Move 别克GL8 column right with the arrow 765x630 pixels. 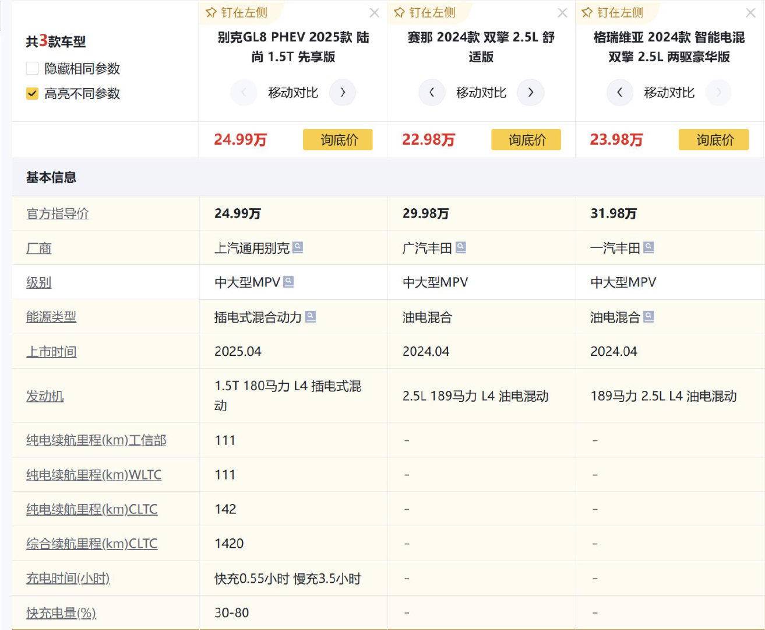[x=343, y=92]
